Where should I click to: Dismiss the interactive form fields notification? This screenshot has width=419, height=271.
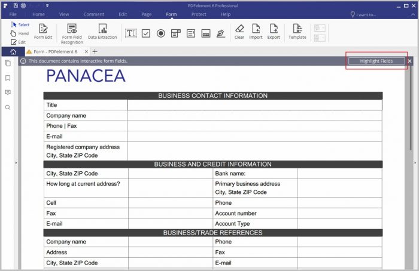tap(409, 61)
